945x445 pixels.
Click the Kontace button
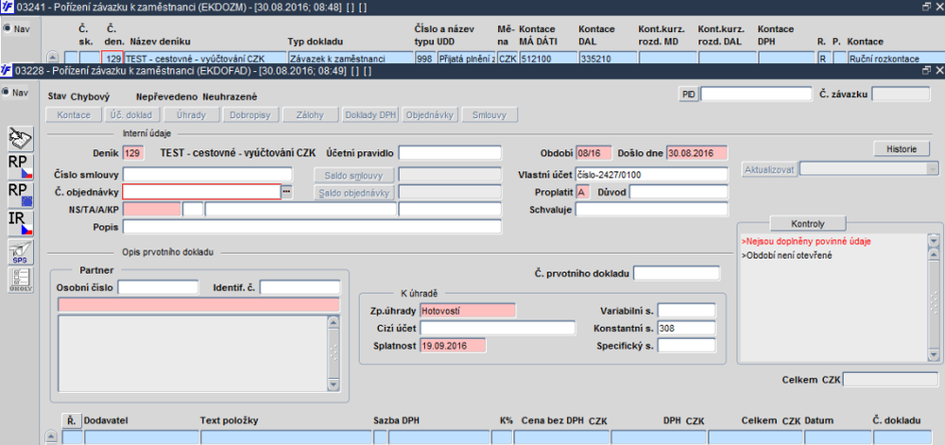coord(74,115)
